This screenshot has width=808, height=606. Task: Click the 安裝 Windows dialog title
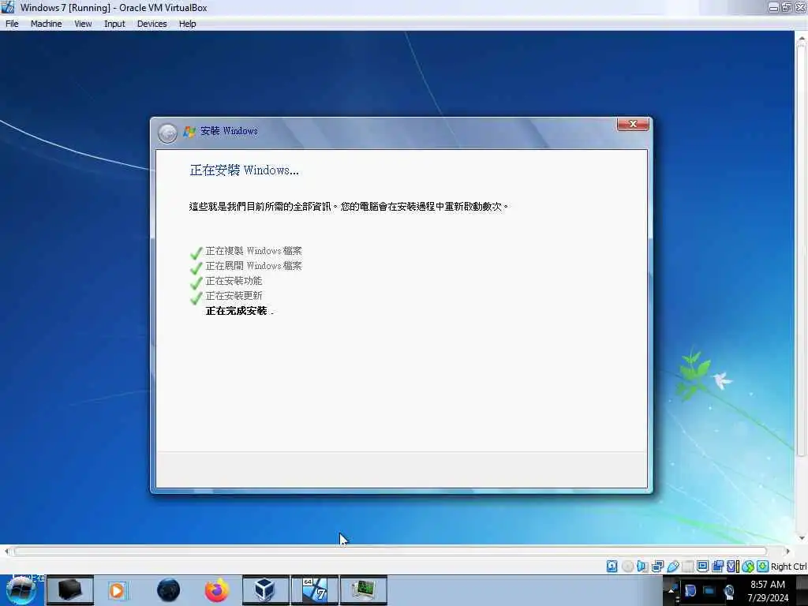coord(229,131)
